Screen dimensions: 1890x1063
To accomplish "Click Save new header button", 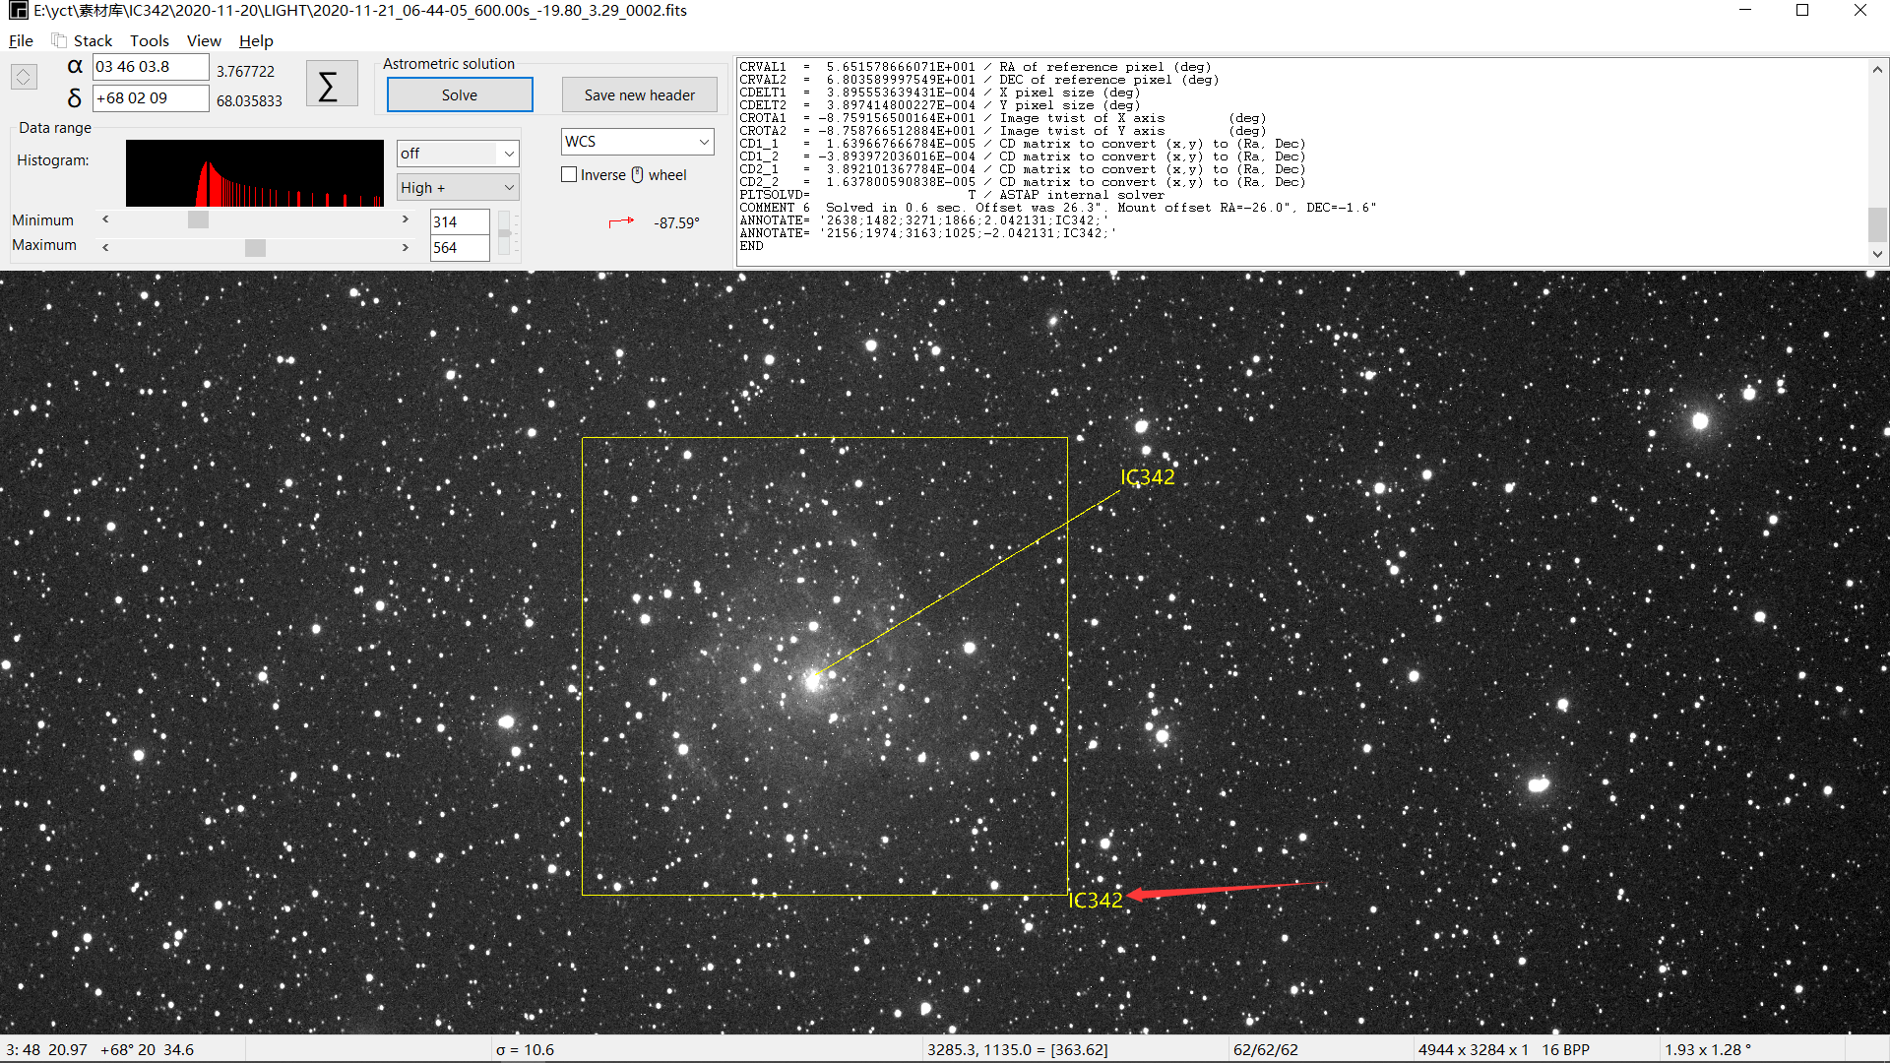I will (x=640, y=94).
